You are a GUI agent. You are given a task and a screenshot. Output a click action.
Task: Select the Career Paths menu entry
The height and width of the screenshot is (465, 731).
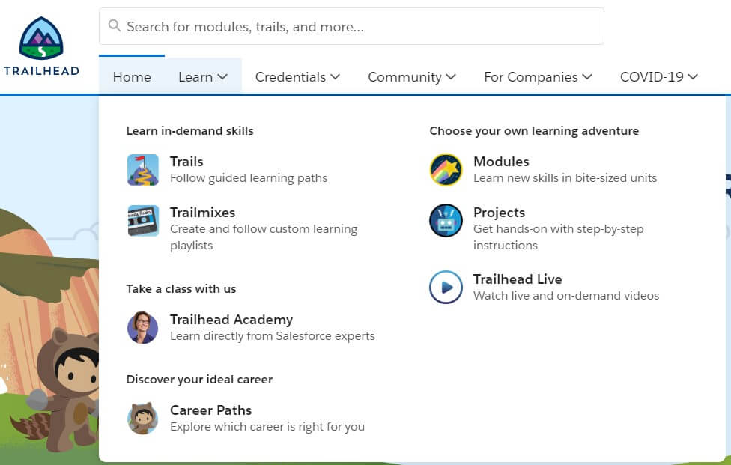coord(210,410)
